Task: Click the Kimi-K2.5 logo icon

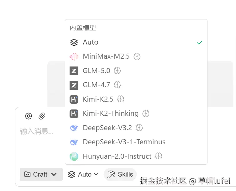Action: pos(74,99)
